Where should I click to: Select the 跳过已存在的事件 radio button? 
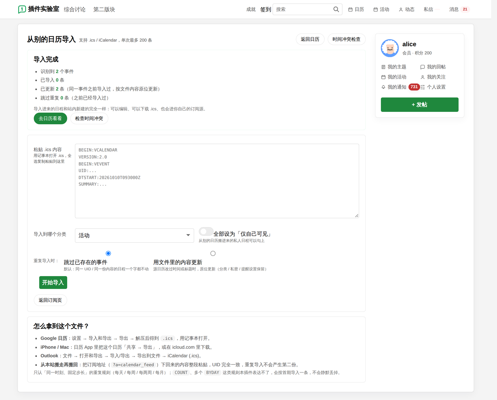pyautogui.click(x=108, y=254)
